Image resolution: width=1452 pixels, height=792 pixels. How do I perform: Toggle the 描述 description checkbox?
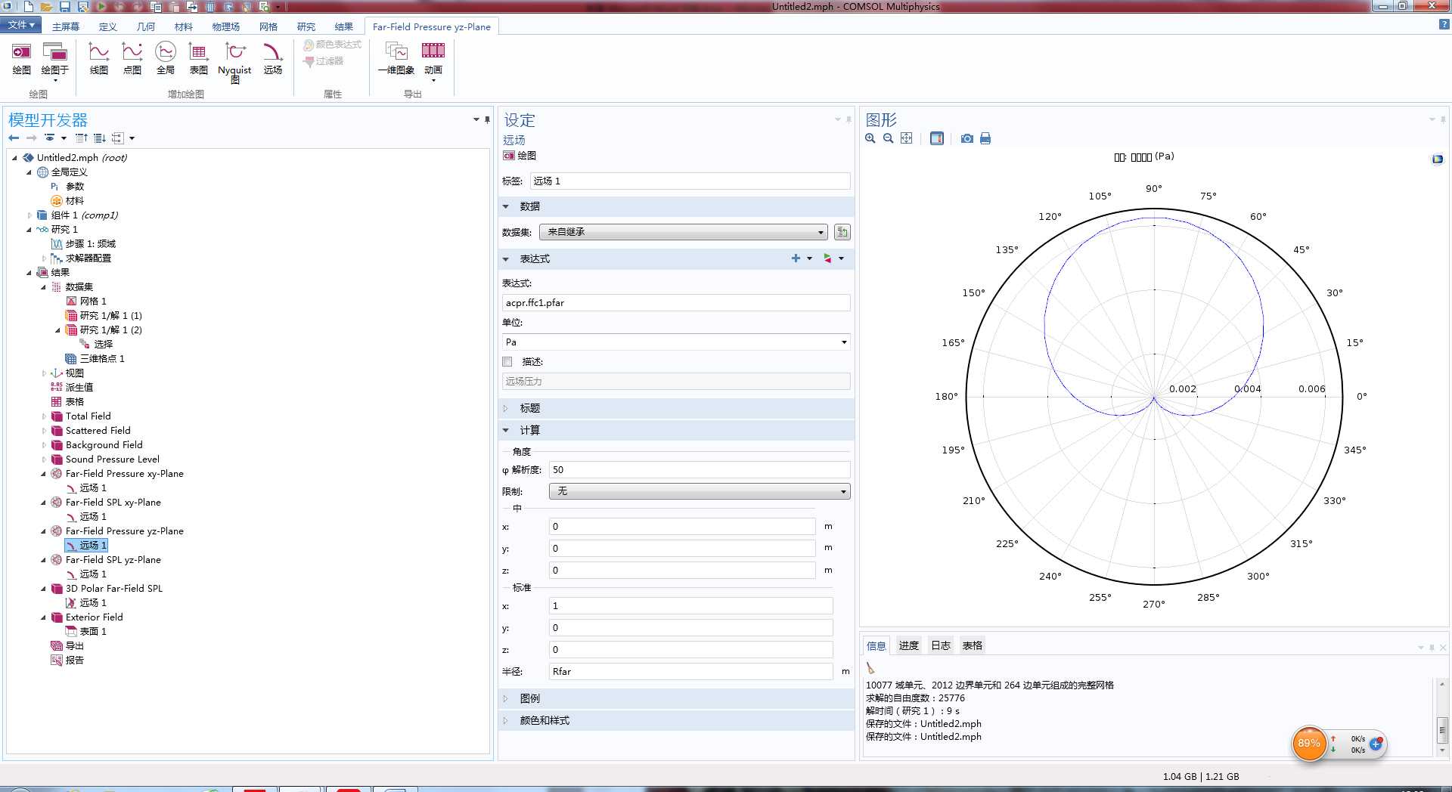[507, 362]
